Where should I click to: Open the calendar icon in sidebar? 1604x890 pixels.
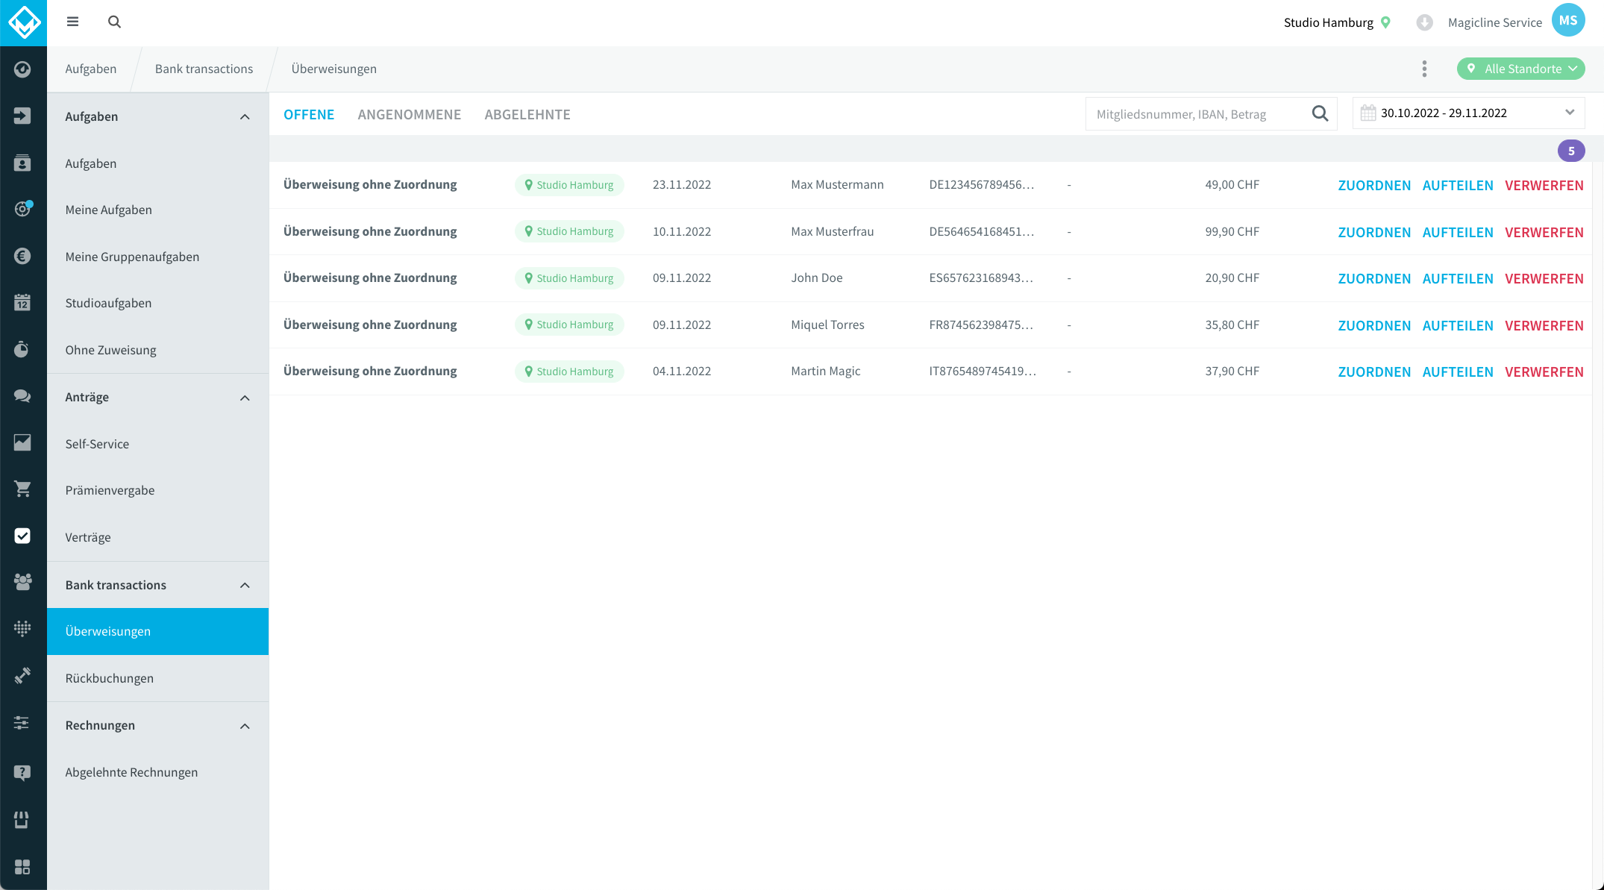[22, 302]
